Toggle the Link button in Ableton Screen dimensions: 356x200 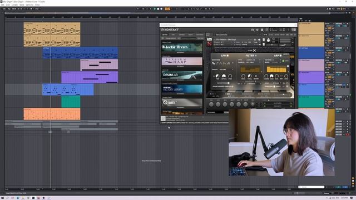click(x=4, y=9)
